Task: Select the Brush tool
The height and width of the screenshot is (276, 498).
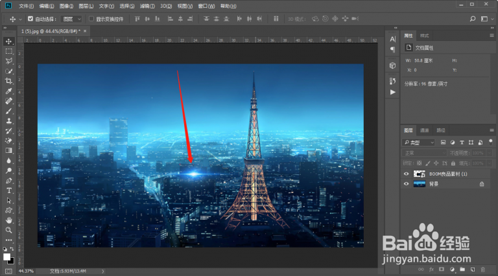Action: 8,111
